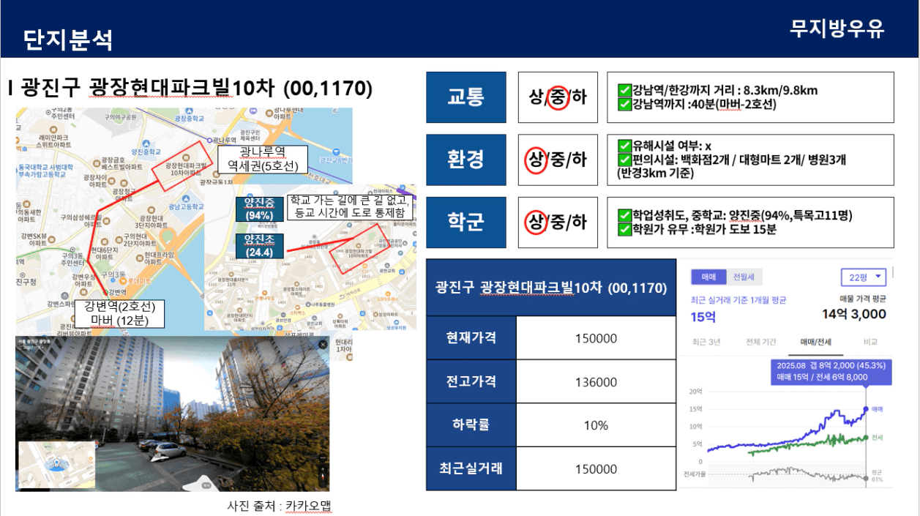Click the 강변역(2호선) 마버 (12분) callout
920x516 pixels.
(120, 313)
